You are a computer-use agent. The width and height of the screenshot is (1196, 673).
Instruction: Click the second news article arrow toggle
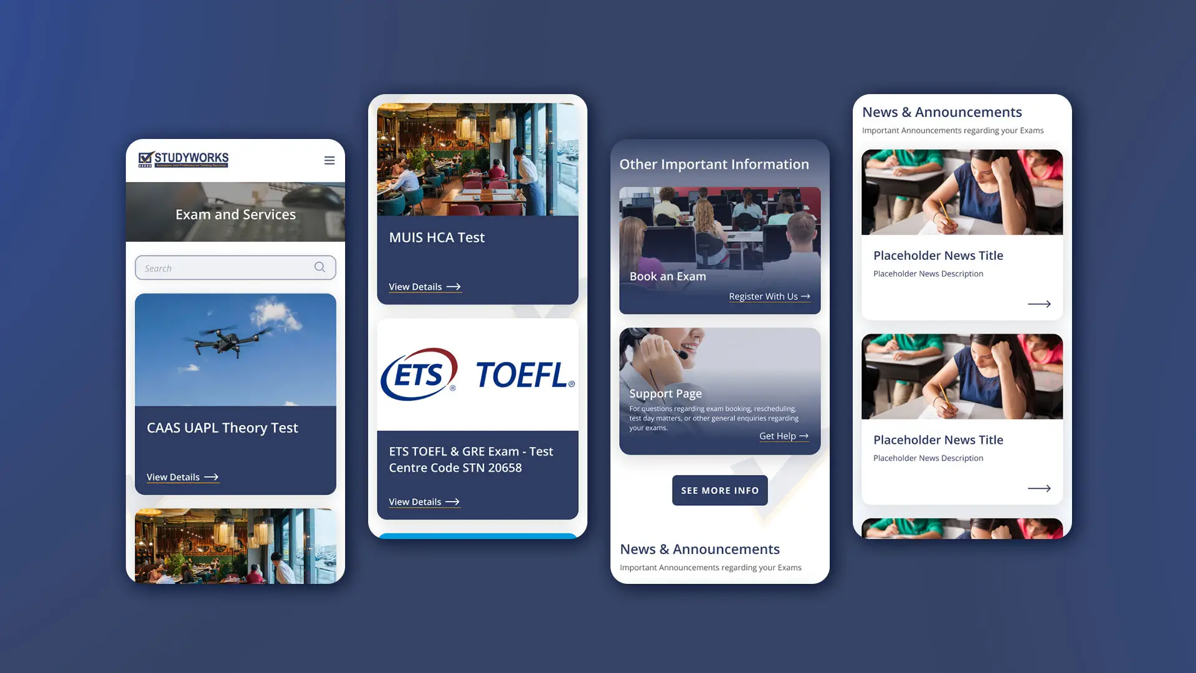1038,488
